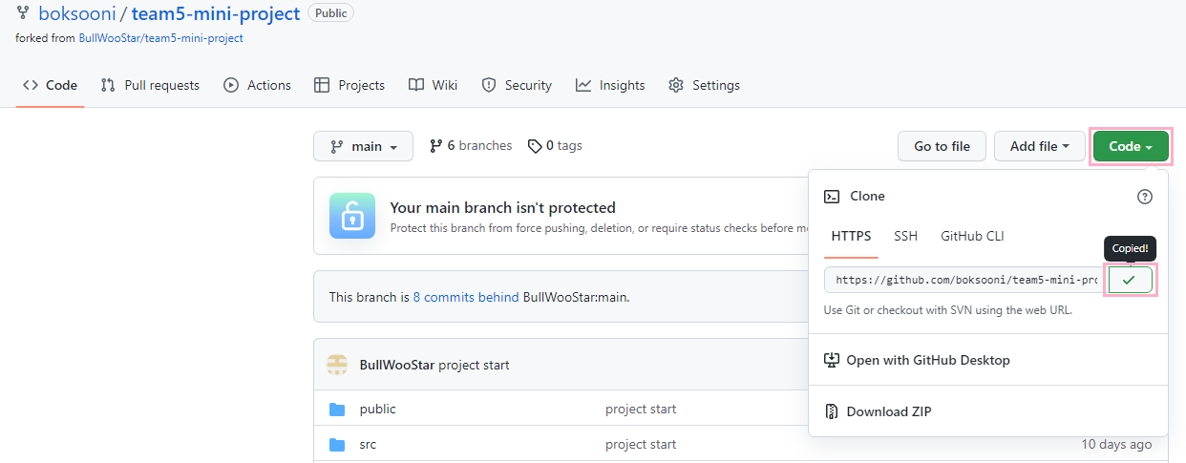Click the copy URL checkmark button
This screenshot has width=1186, height=463.
coord(1130,280)
